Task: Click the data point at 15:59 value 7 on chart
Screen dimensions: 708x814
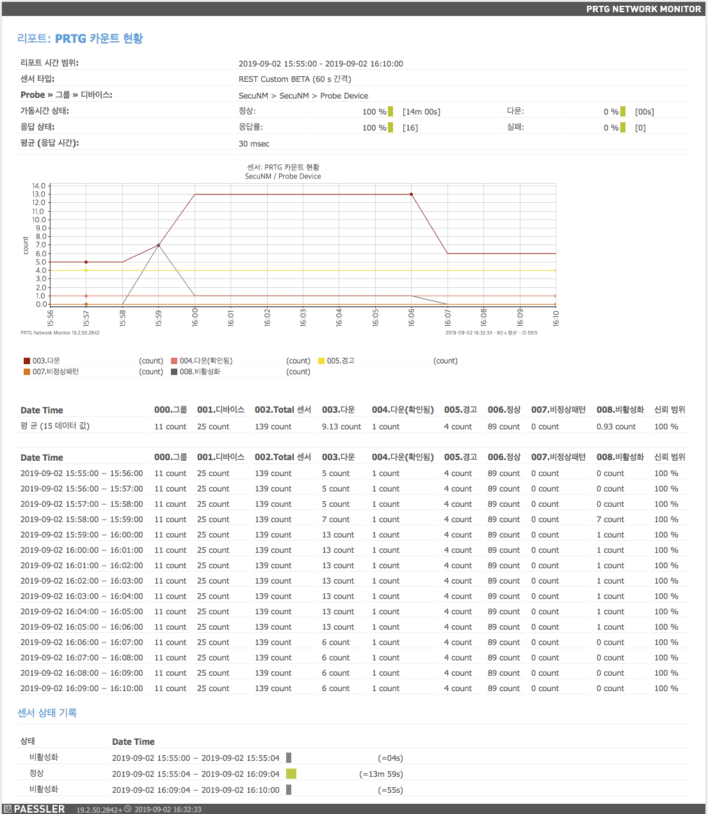Action: pyautogui.click(x=158, y=245)
